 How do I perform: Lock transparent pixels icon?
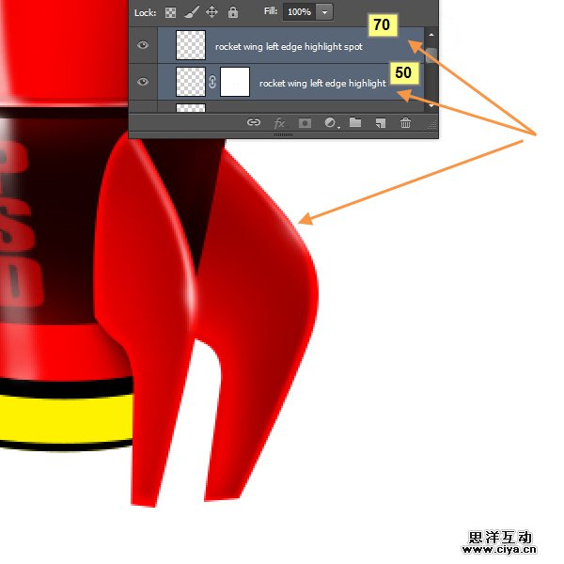170,13
